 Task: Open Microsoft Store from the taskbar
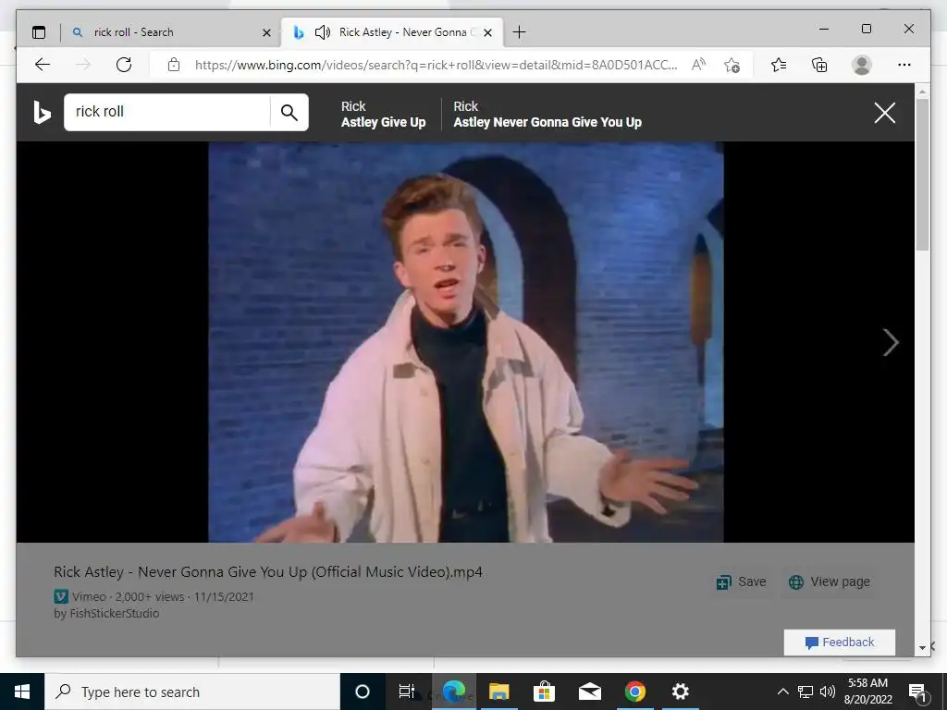(x=544, y=692)
